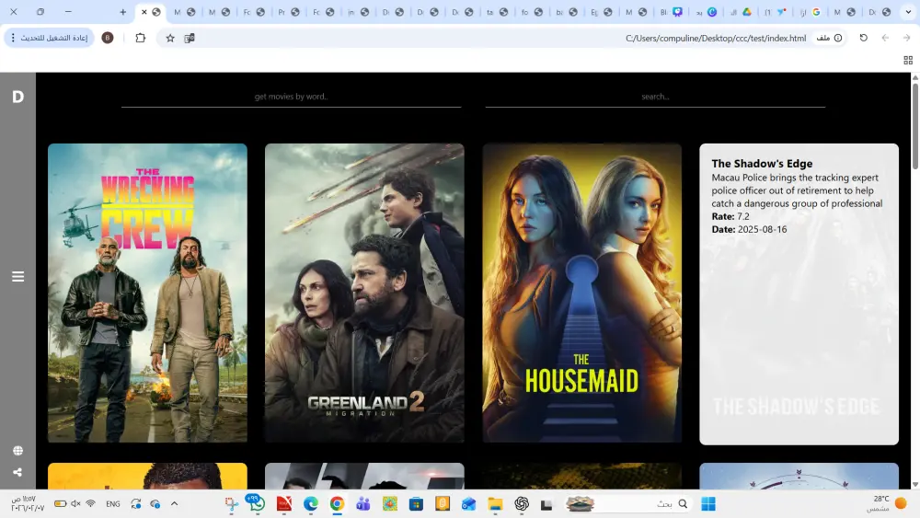The height and width of the screenshot is (518, 920).
Task: Bookmark this page with the star icon
Action: (x=170, y=38)
